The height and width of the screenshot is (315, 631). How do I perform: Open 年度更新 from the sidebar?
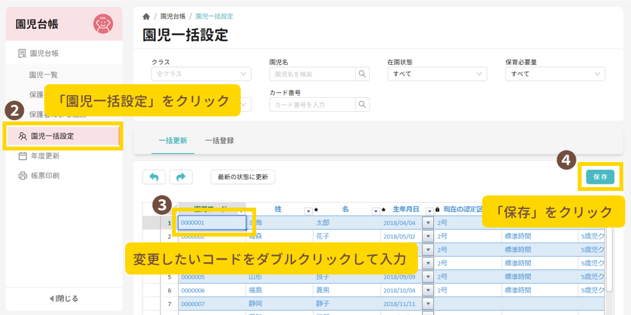point(45,156)
